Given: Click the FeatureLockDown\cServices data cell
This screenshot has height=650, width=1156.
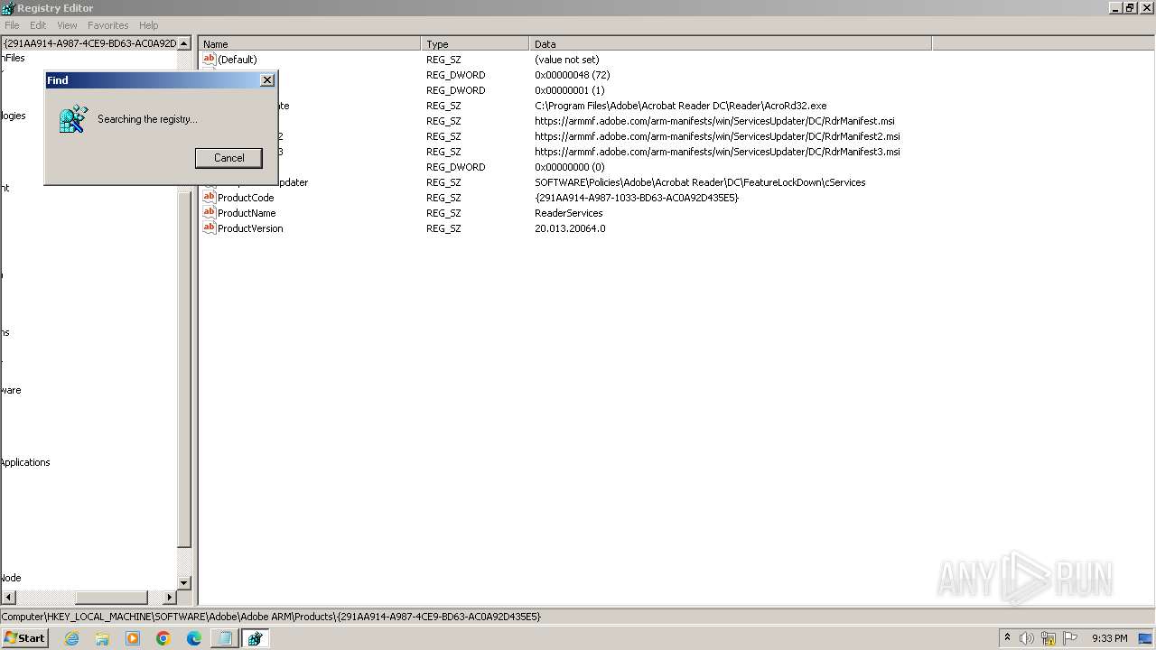Looking at the screenshot, I should coord(700,182).
